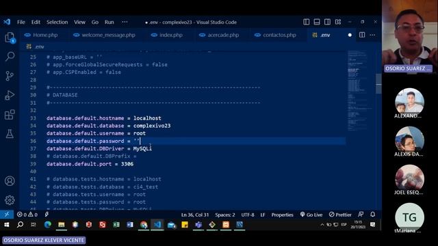The width and height of the screenshot is (438, 246).
Task: Change end of line sequence LF
Action: [x=263, y=215]
